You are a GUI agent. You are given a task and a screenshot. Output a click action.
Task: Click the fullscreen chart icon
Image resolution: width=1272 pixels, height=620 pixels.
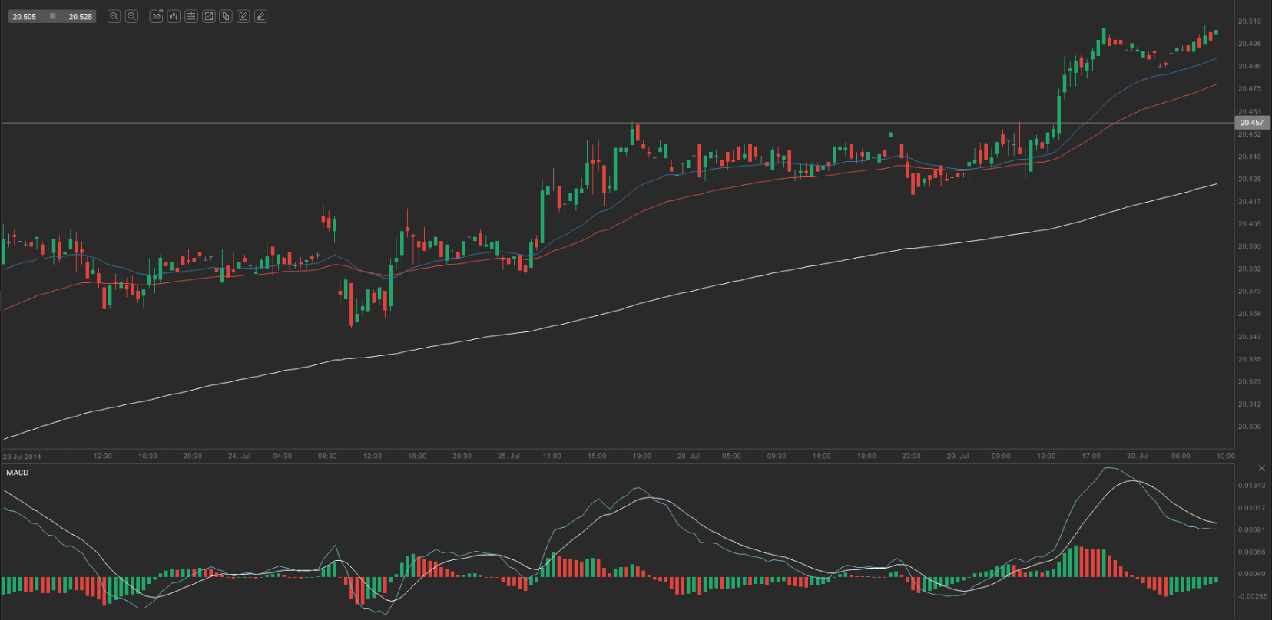tap(208, 16)
